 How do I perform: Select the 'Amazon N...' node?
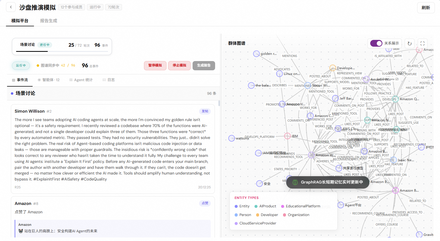[367, 120]
